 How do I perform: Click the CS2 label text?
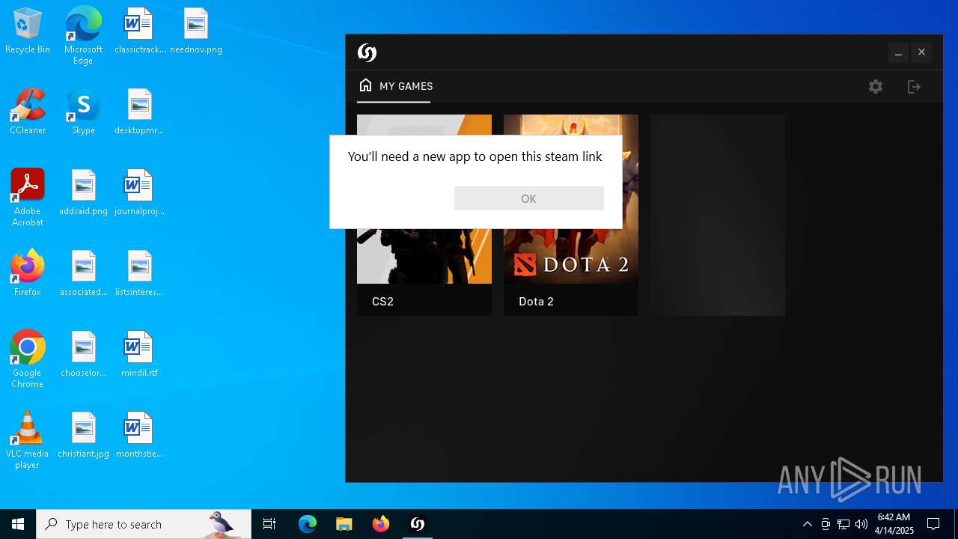tap(382, 302)
